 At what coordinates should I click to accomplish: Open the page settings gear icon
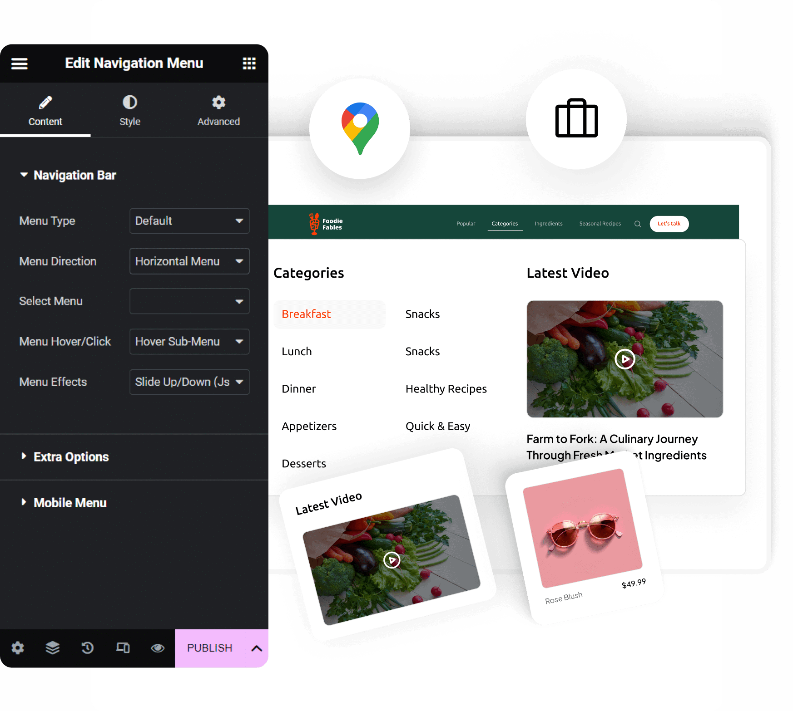point(18,647)
